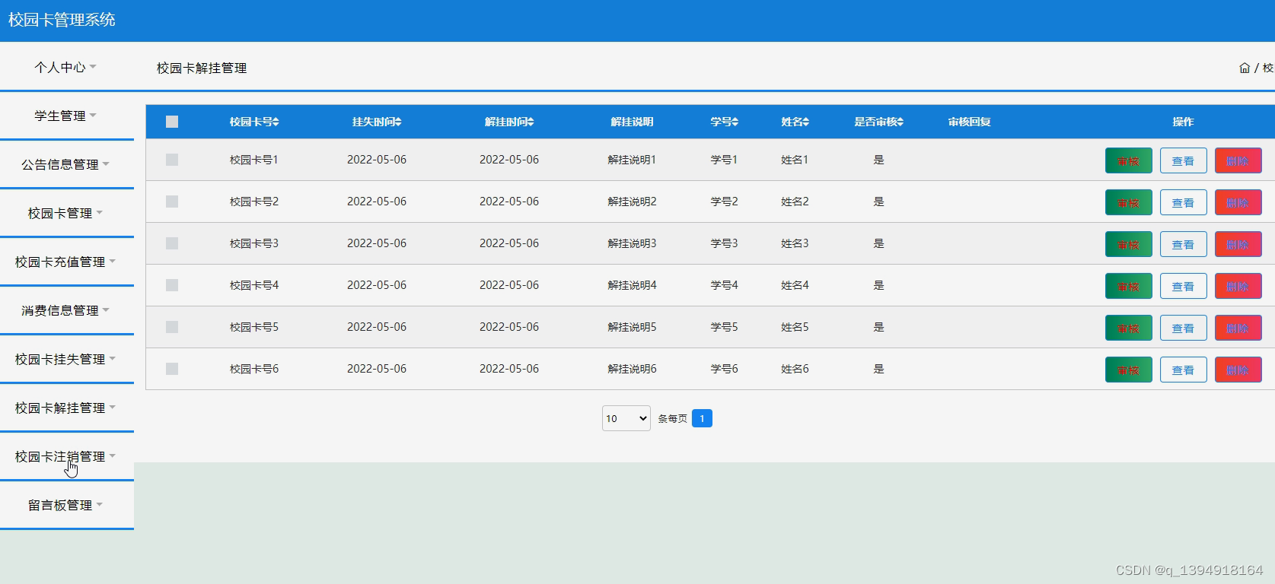This screenshot has width=1275, height=584.
Task: Expand the 留言板管理 sidebar menu
Action: pyautogui.click(x=66, y=505)
